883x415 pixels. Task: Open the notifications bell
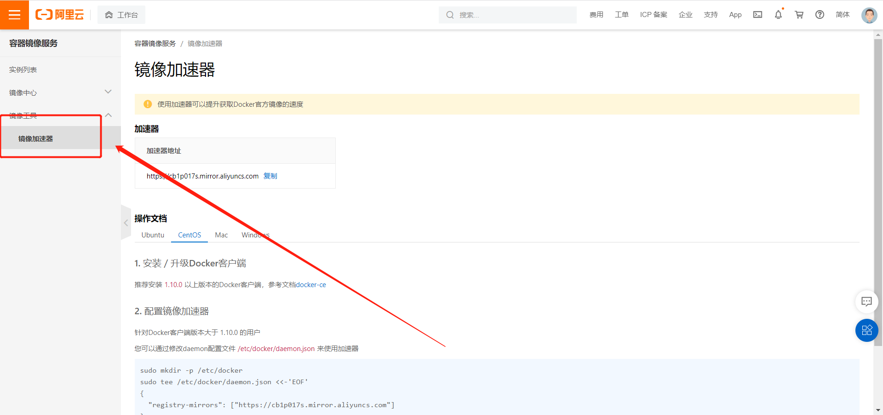(778, 15)
